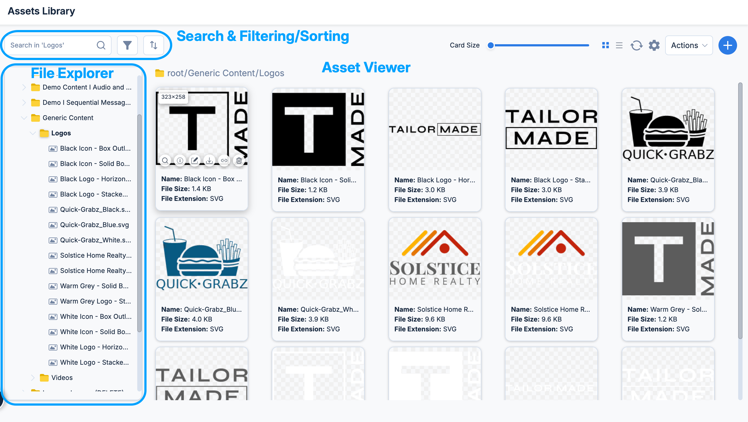This screenshot has width=748, height=422.
Task: Open the filter funnel button
Action: click(x=127, y=45)
